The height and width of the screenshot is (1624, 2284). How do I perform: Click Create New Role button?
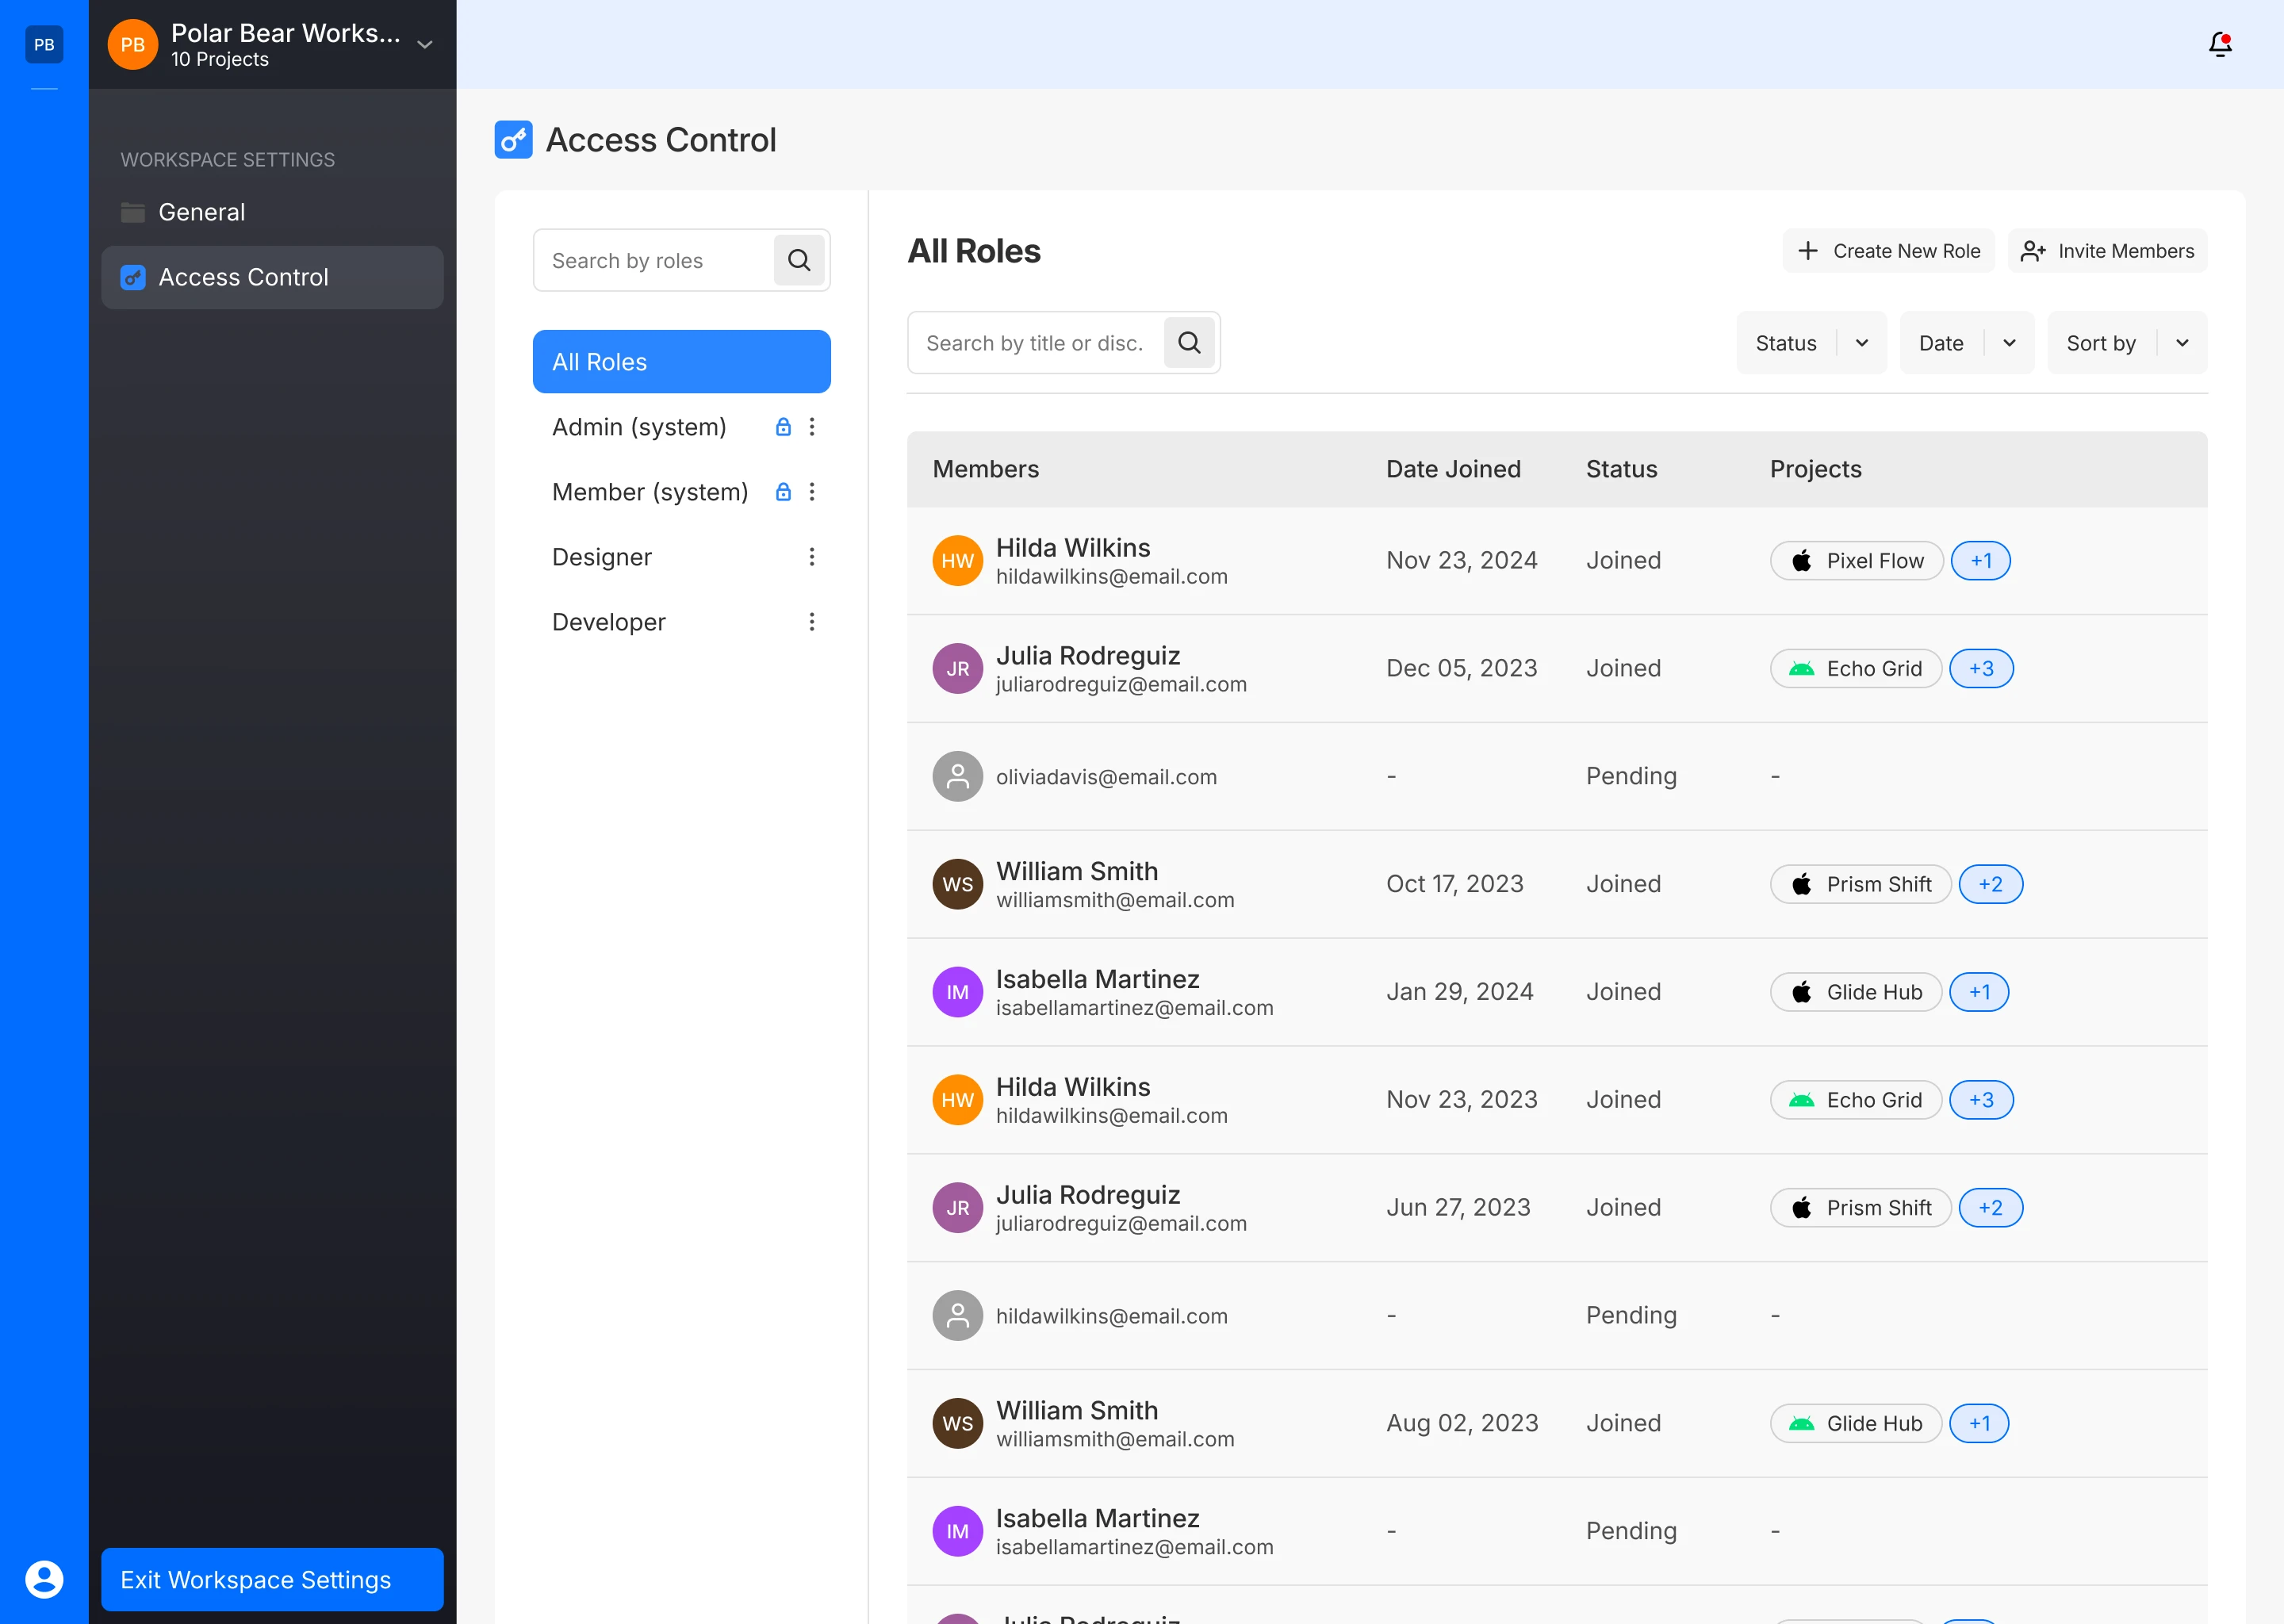(1888, 251)
